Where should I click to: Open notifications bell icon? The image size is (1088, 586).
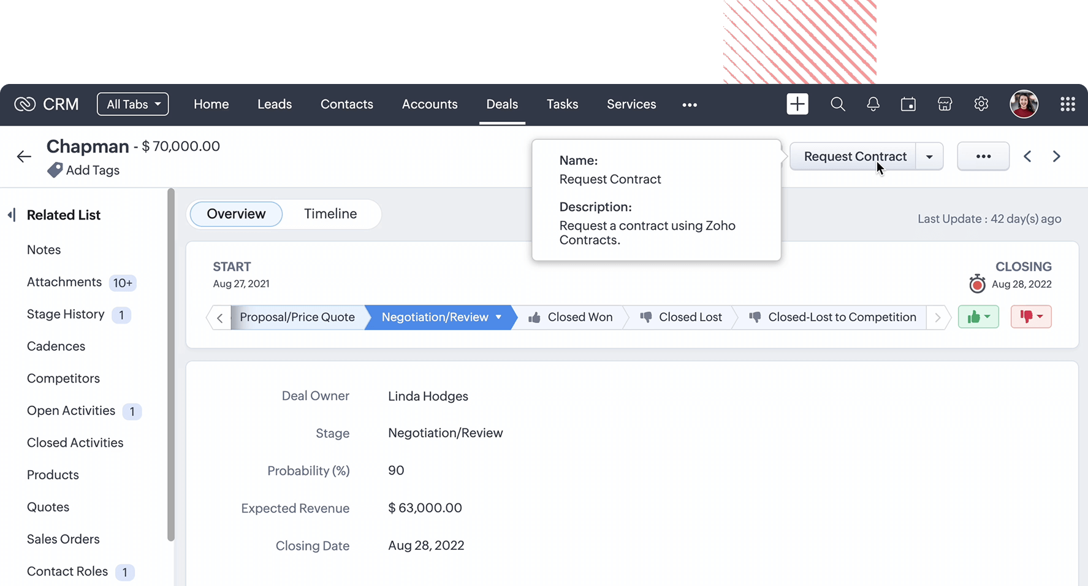873,104
